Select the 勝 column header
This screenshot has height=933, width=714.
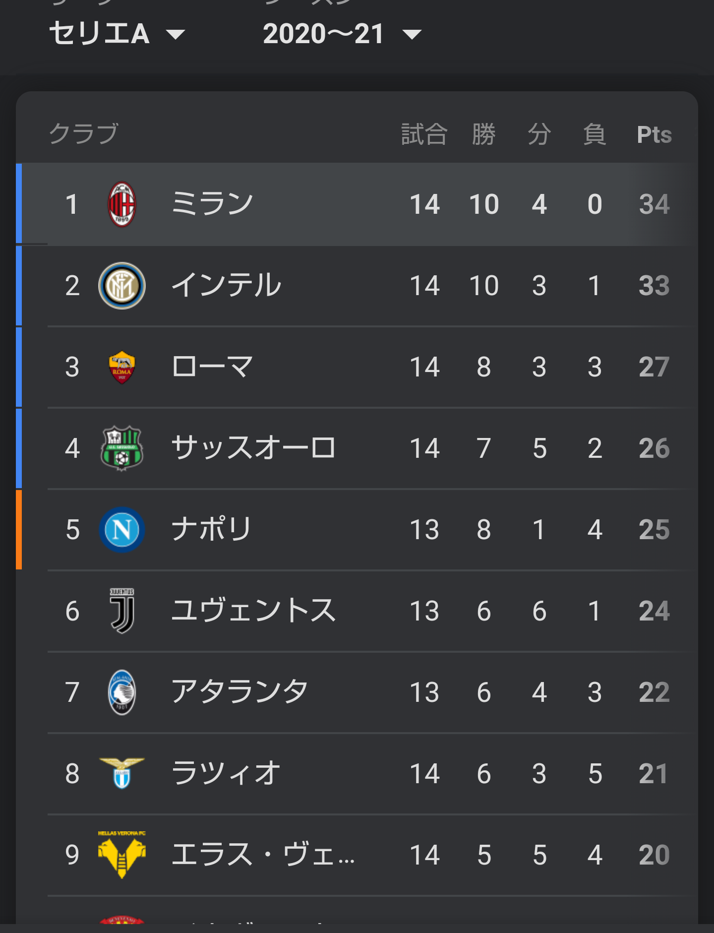click(484, 134)
